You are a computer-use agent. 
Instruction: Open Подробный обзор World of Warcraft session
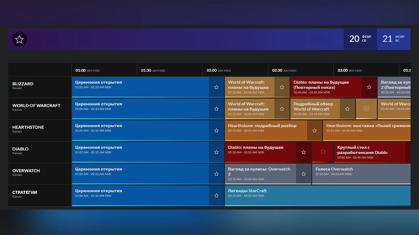click(x=315, y=109)
